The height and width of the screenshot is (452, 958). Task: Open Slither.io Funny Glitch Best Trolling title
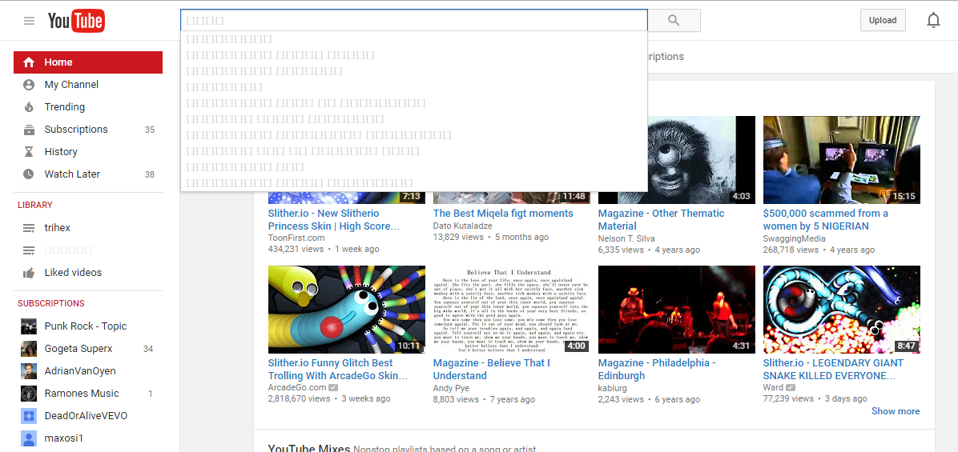click(338, 369)
